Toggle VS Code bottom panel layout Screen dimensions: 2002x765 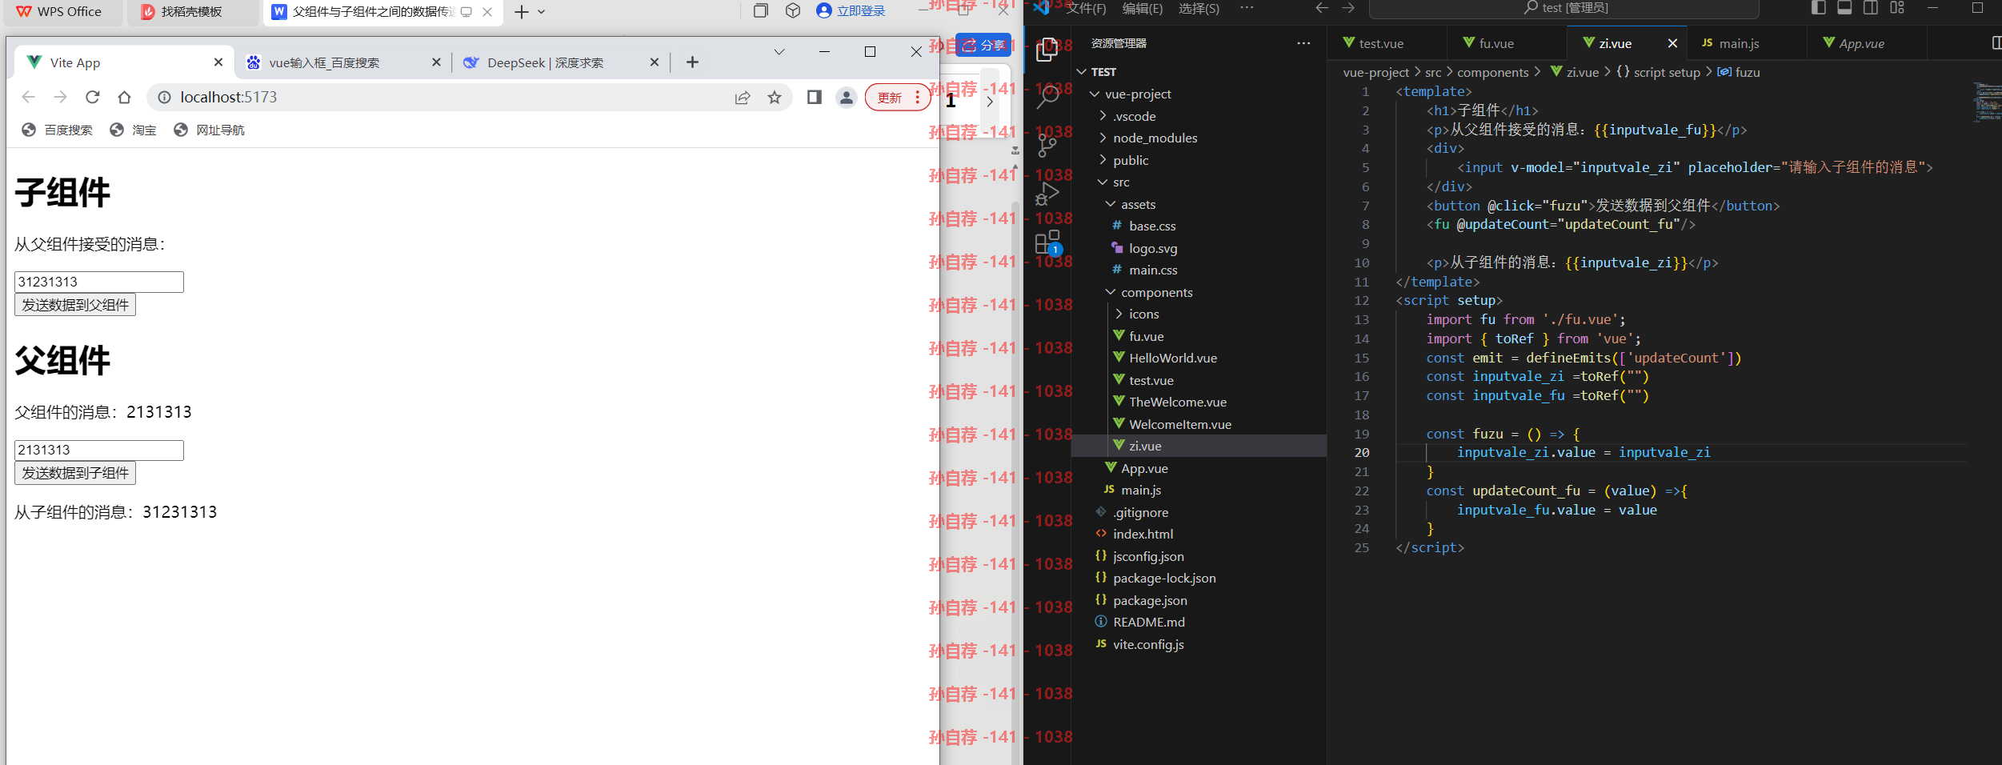1844,8
